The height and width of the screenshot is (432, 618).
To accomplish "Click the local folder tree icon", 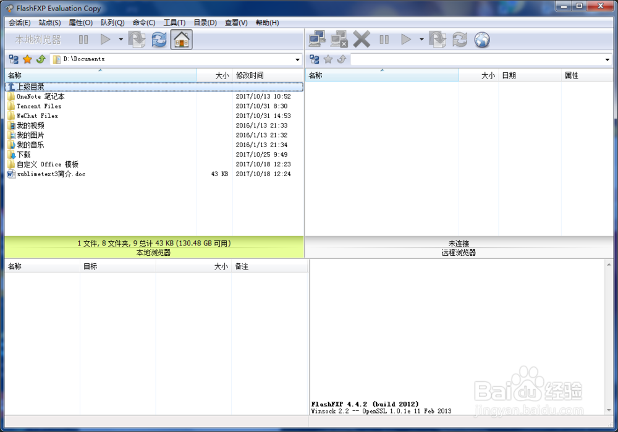I will (x=14, y=59).
